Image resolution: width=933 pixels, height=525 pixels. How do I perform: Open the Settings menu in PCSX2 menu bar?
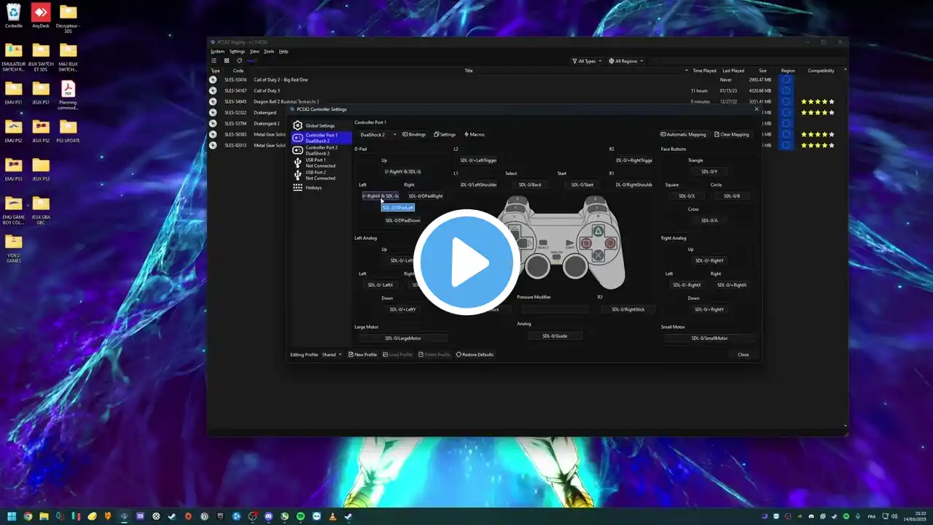[x=237, y=52]
